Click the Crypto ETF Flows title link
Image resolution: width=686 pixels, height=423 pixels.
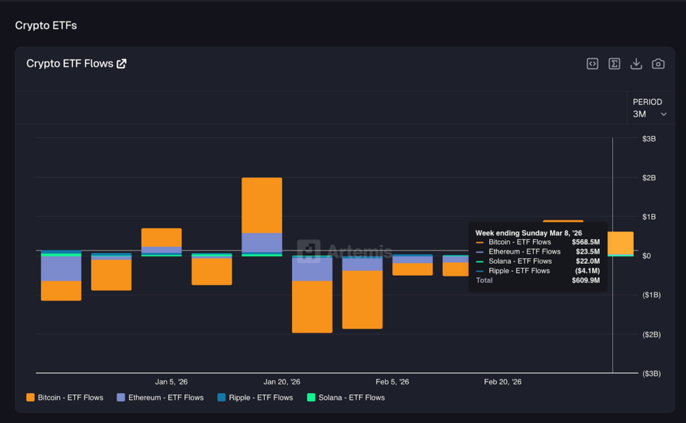point(70,64)
